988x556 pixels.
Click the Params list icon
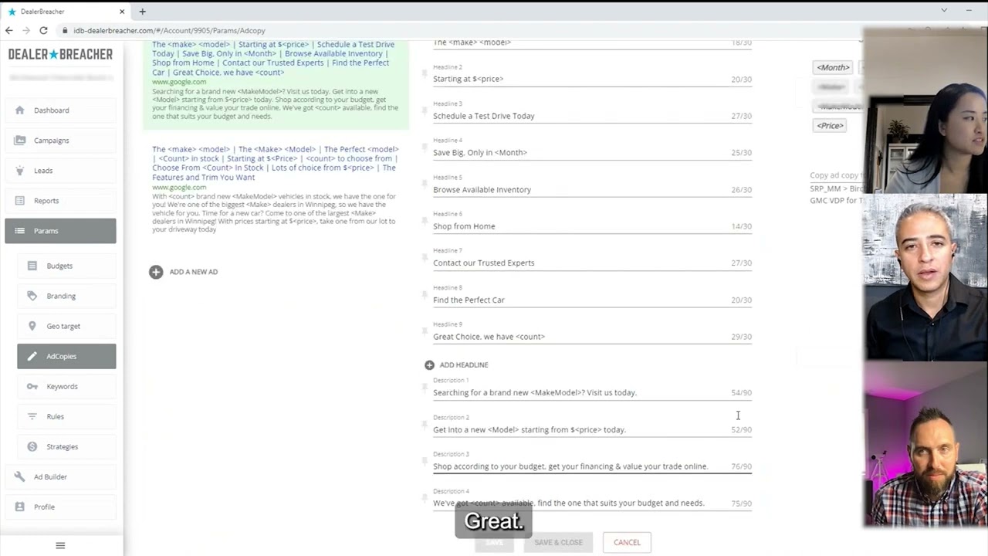pyautogui.click(x=20, y=231)
